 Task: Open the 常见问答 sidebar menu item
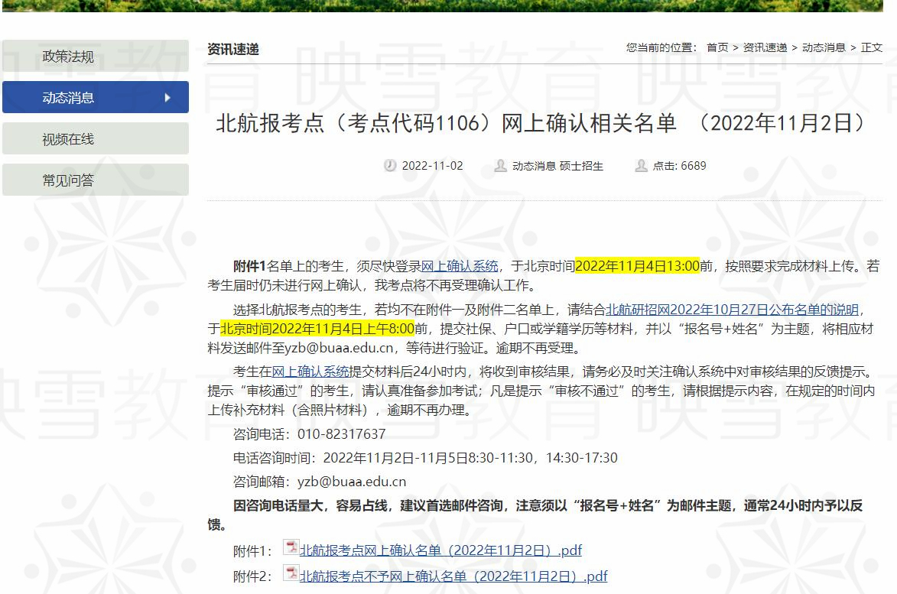coord(96,180)
